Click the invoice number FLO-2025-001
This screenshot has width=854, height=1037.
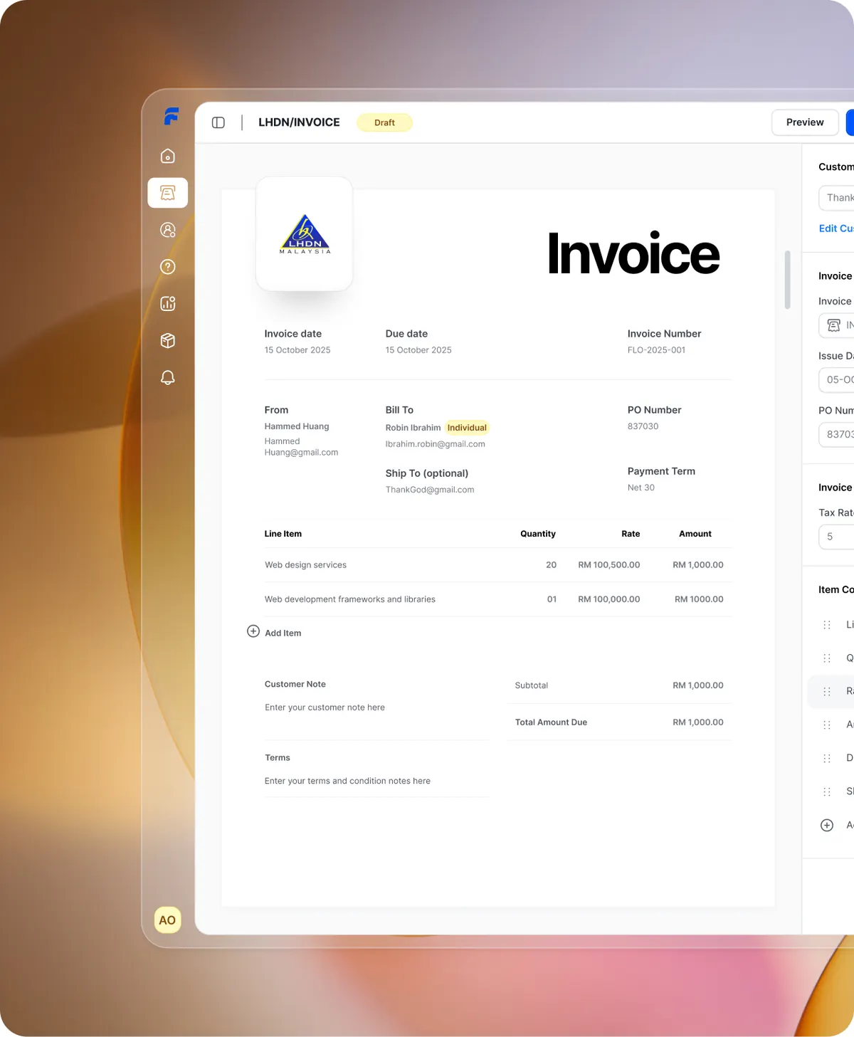[x=656, y=350]
